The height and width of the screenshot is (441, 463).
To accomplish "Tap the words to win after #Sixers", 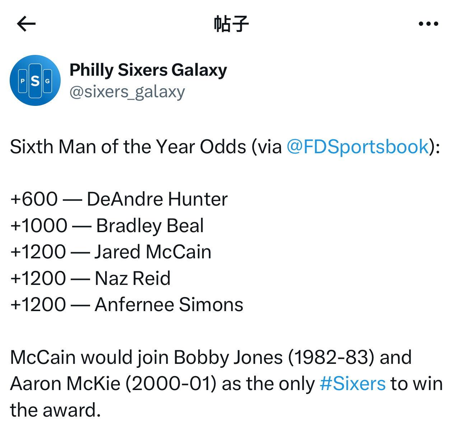I will (x=417, y=384).
